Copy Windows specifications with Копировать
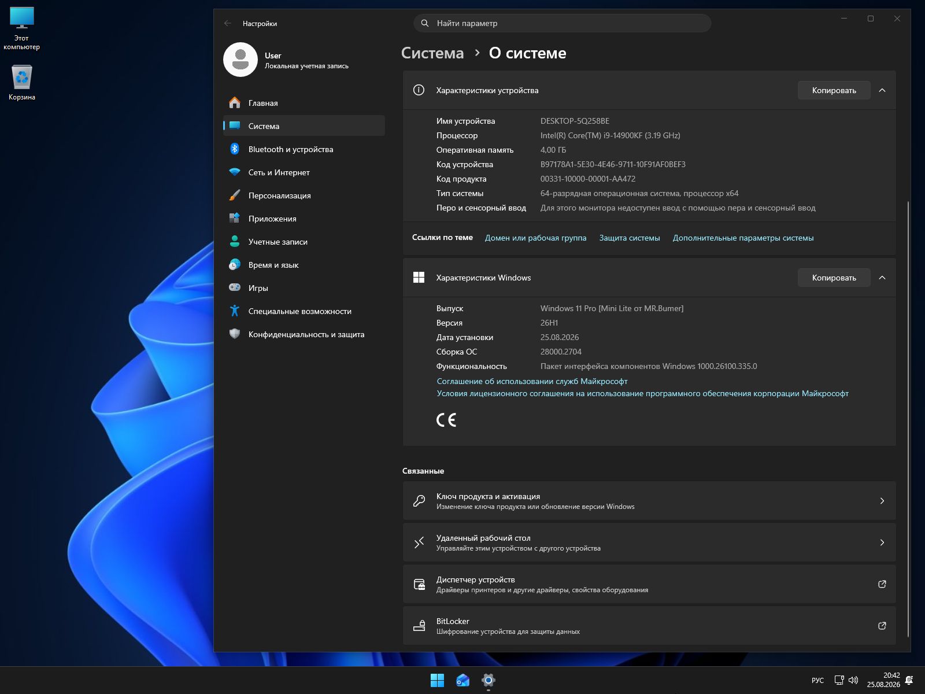This screenshot has width=925, height=694. (x=834, y=278)
